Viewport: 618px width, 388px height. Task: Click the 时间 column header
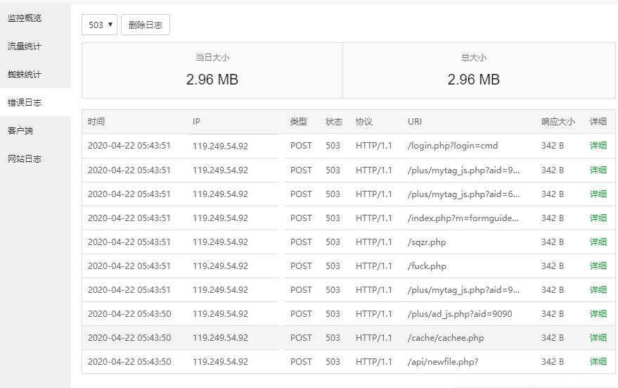96,122
